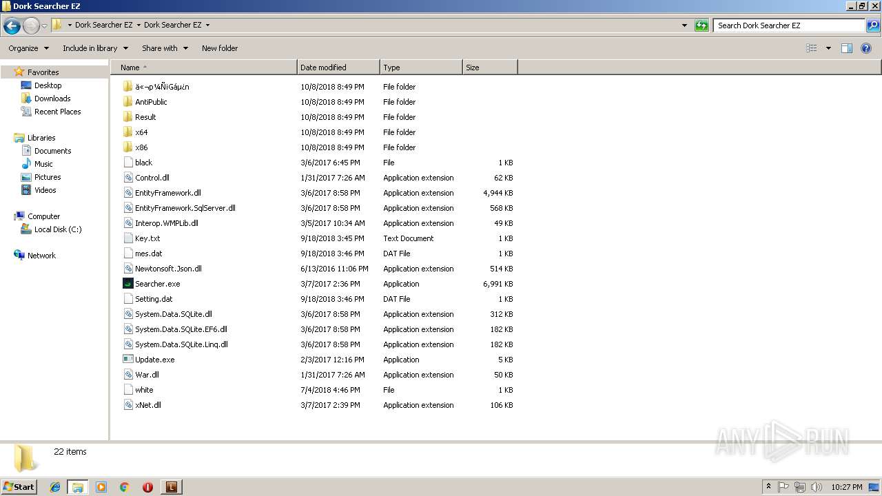Select the x86 folder icon

coord(127,147)
